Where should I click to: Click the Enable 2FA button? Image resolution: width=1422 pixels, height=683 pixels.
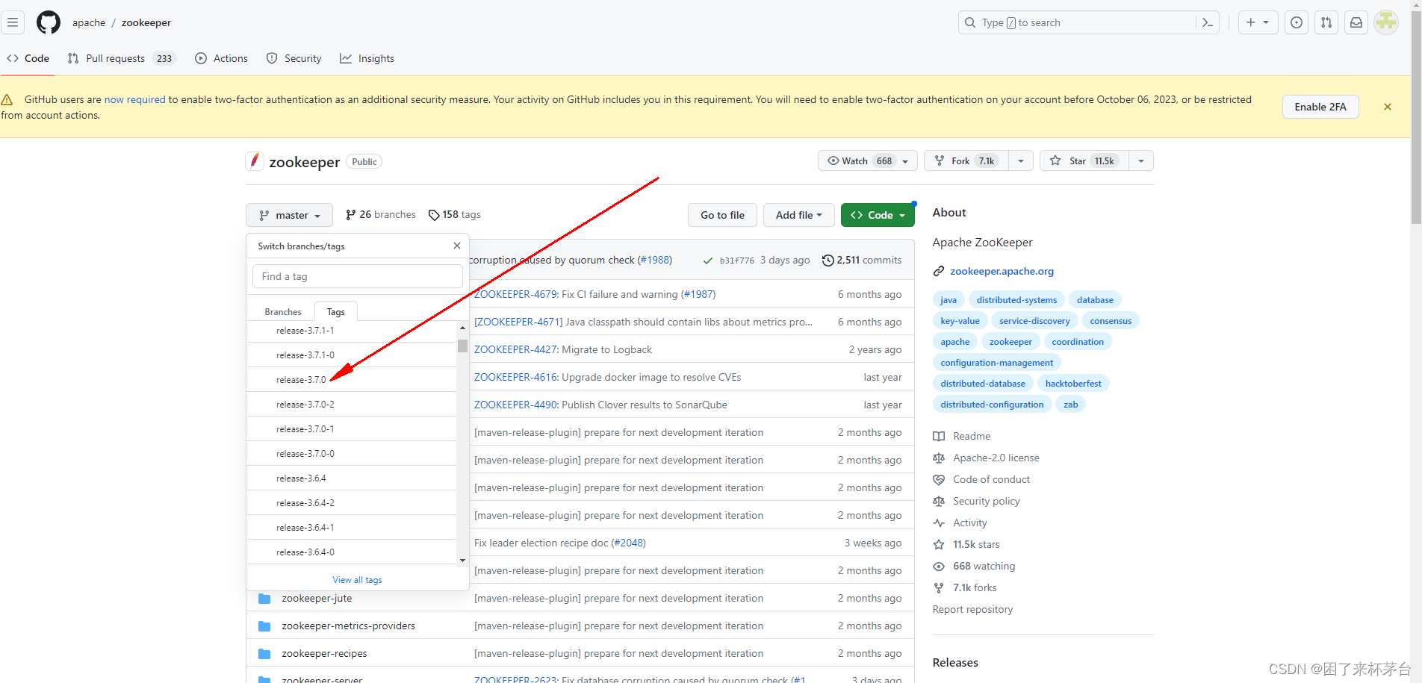[x=1320, y=107]
